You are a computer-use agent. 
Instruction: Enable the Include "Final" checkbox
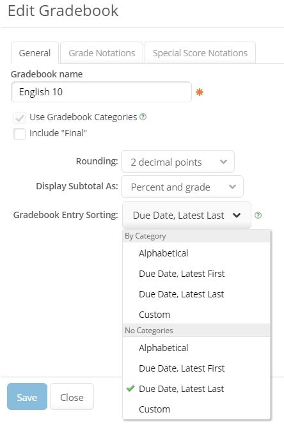19,134
